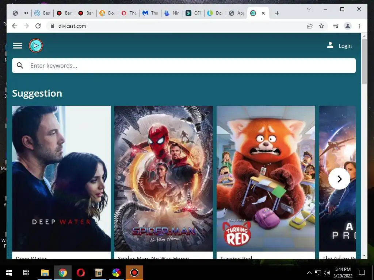Image resolution: width=374 pixels, height=280 pixels.
Task: Reload the divicast.com page
Action: 38,26
